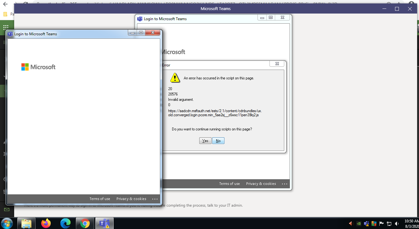Viewport: 419px width, 229px height.
Task: Close the front Login to Microsoft Teams window
Action: 153,32
